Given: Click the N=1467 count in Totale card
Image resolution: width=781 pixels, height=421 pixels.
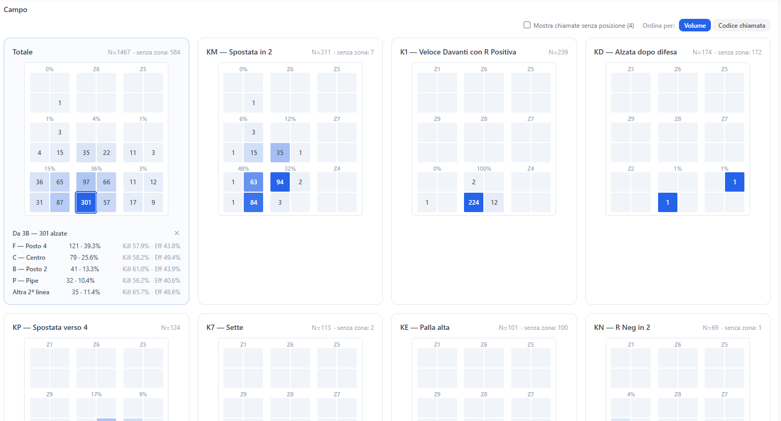Looking at the screenshot, I should coord(120,52).
